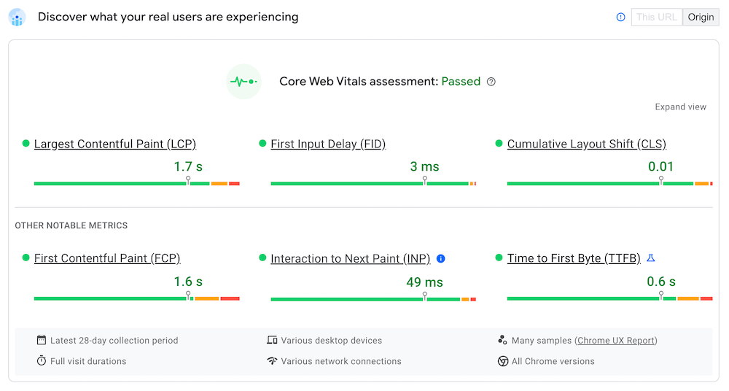
Task: Click the stopwatch icon for full visit durations
Action: click(x=42, y=361)
